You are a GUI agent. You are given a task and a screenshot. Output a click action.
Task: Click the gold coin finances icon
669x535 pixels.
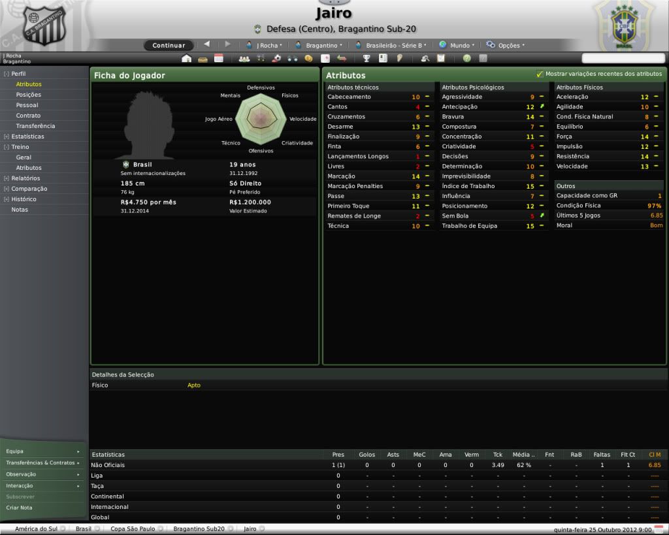pos(308,58)
